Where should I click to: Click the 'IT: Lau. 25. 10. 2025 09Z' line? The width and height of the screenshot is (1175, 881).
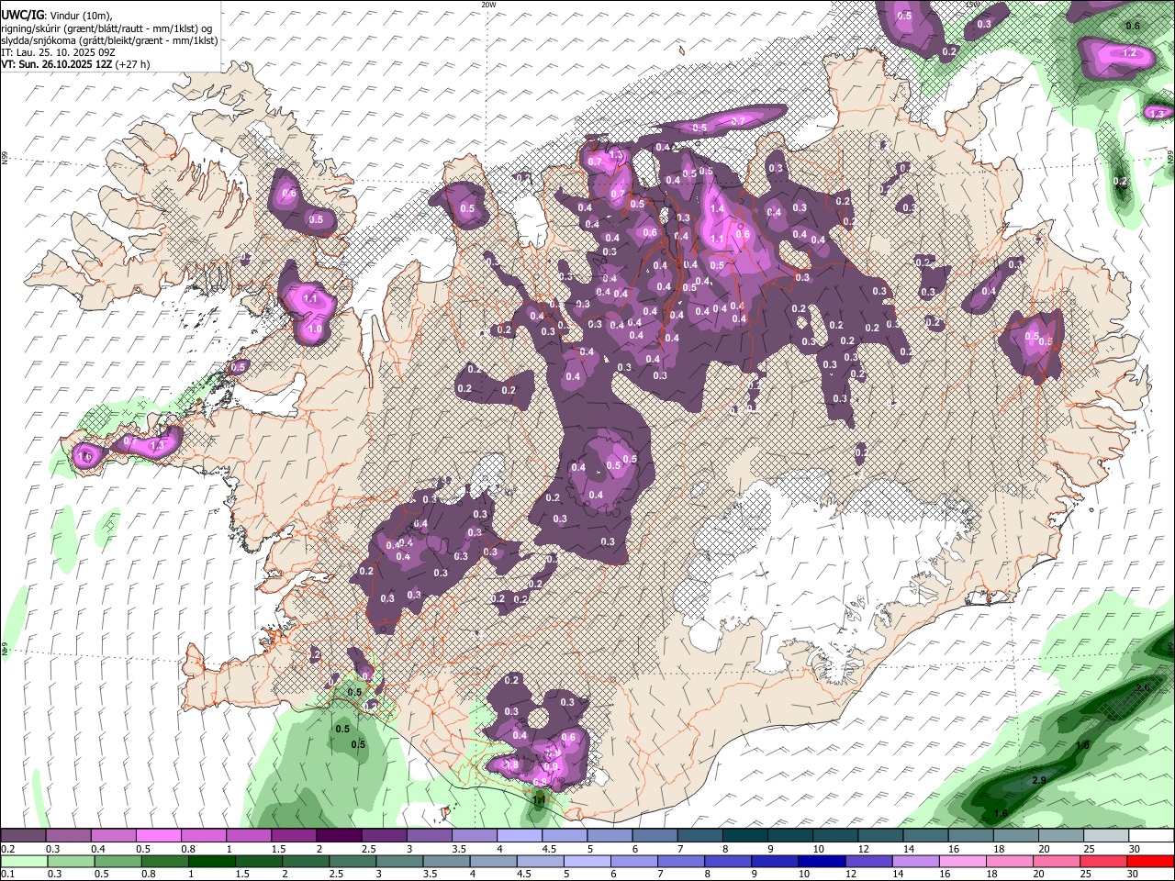[x=60, y=52]
